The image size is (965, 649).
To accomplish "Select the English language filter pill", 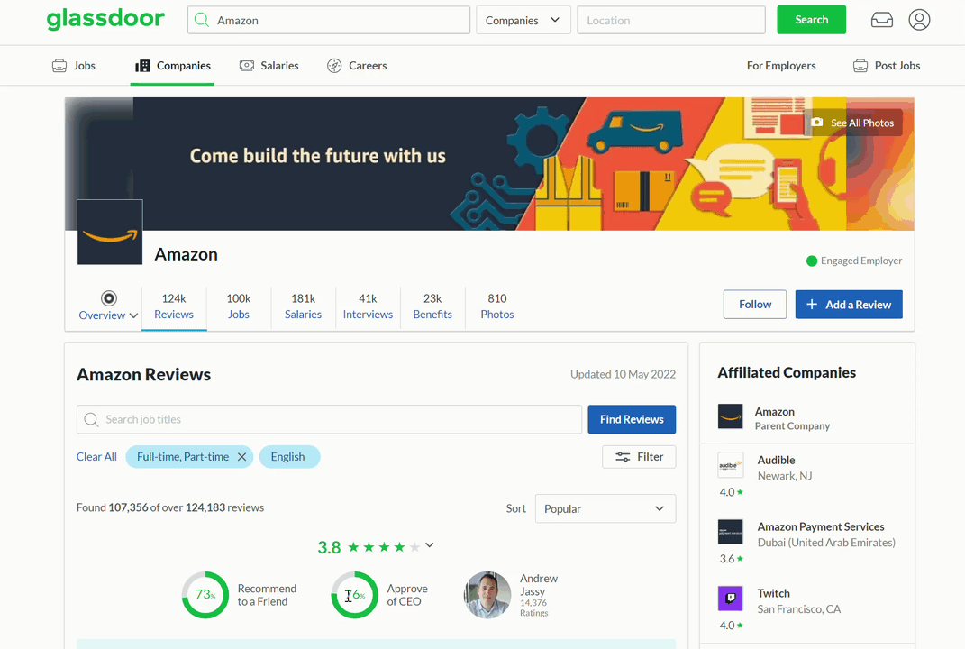I will pos(289,456).
